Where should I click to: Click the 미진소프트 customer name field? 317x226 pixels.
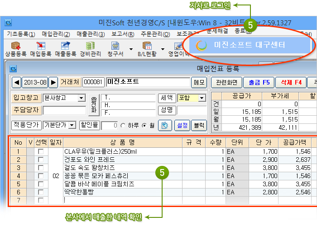148,82
